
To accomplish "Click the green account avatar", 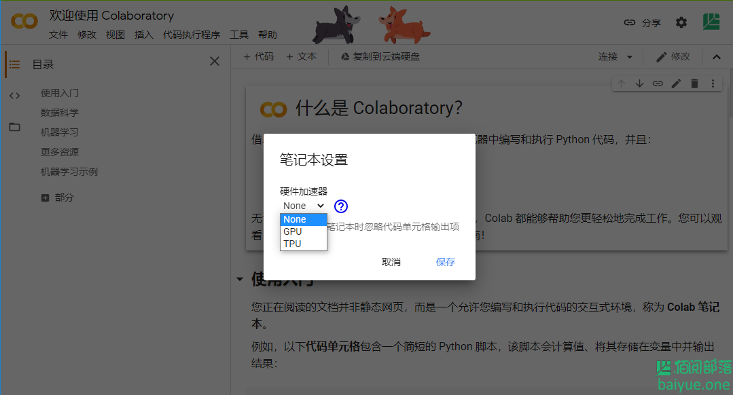I will tap(711, 22).
